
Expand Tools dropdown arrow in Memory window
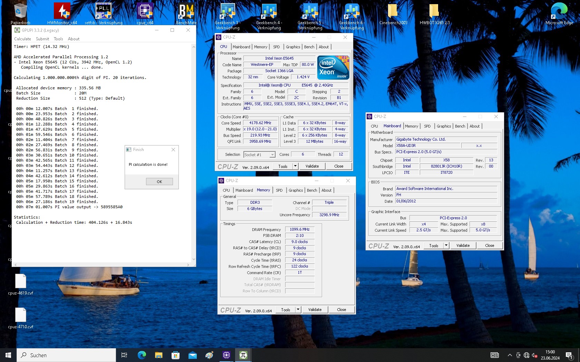click(298, 310)
